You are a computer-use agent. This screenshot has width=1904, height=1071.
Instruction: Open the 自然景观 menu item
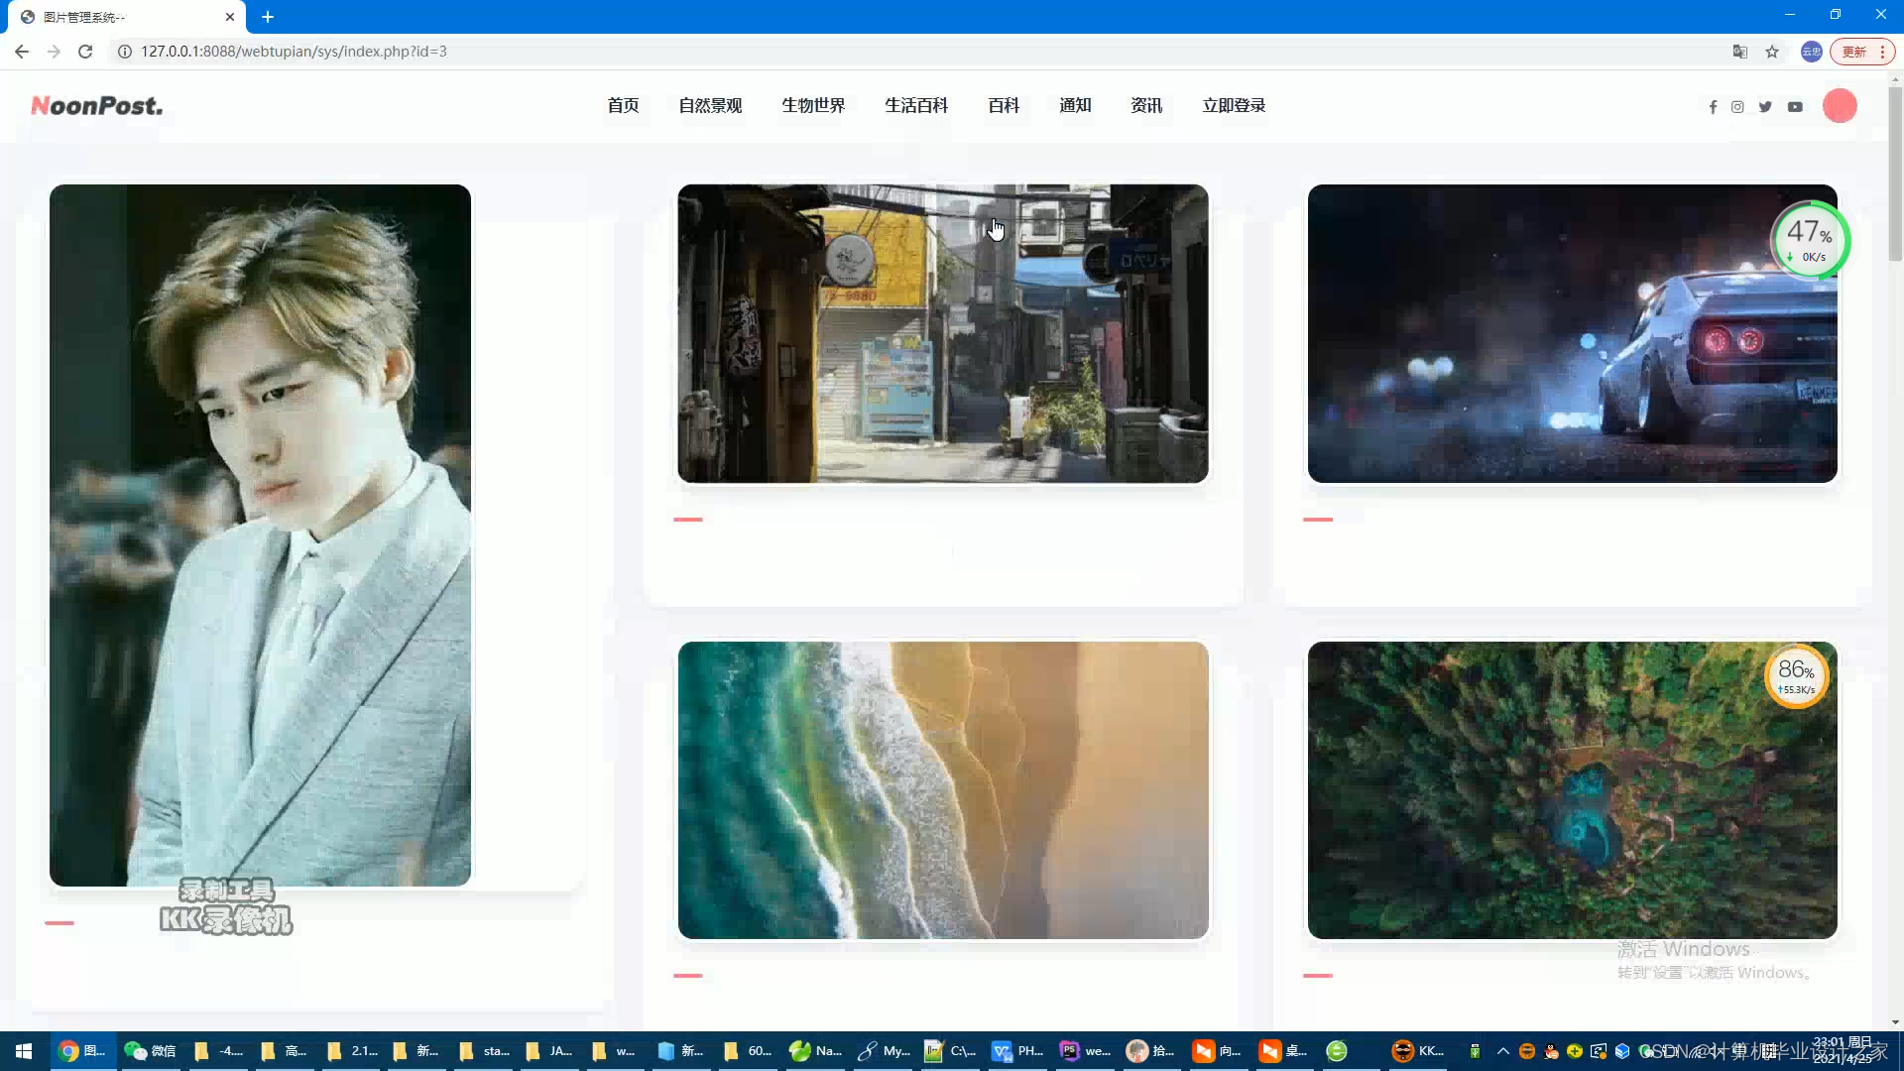pos(710,105)
